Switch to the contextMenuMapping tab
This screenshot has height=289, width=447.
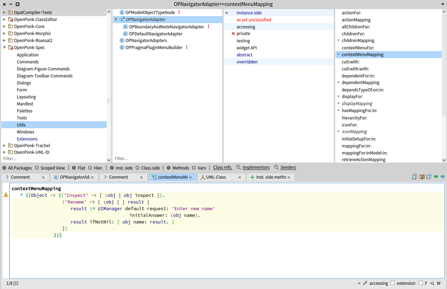click(173, 177)
